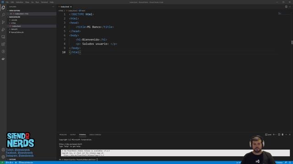Open the launch profile dropdown beside new terminal
Image resolution: width=293 pixels, height=164 pixels.
276,134
